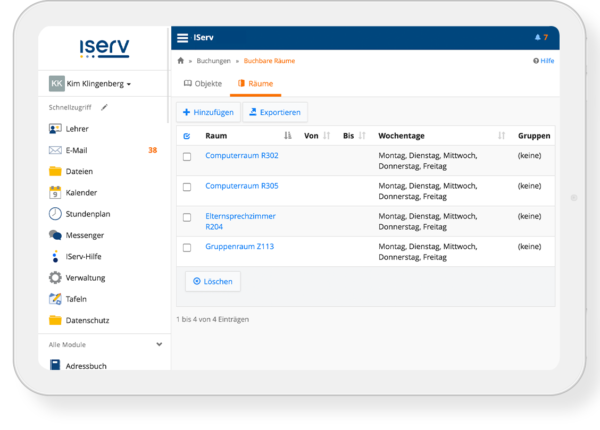This screenshot has width=600, height=430.
Task: Click the KK user avatar
Action: pos(56,83)
